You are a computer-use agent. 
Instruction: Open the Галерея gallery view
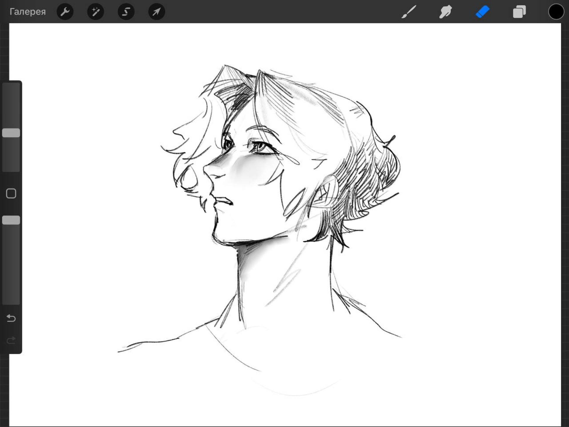[28, 12]
